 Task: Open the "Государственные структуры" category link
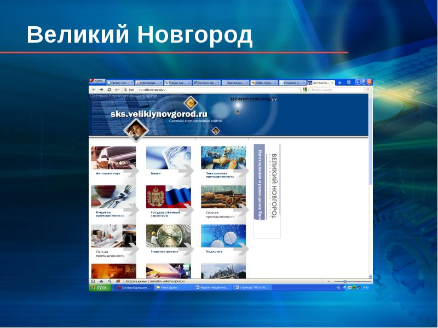[165, 213]
